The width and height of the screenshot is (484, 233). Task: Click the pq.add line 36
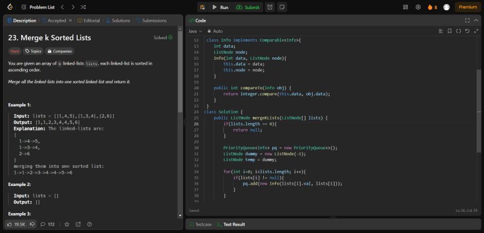pyautogui.click(x=292, y=184)
